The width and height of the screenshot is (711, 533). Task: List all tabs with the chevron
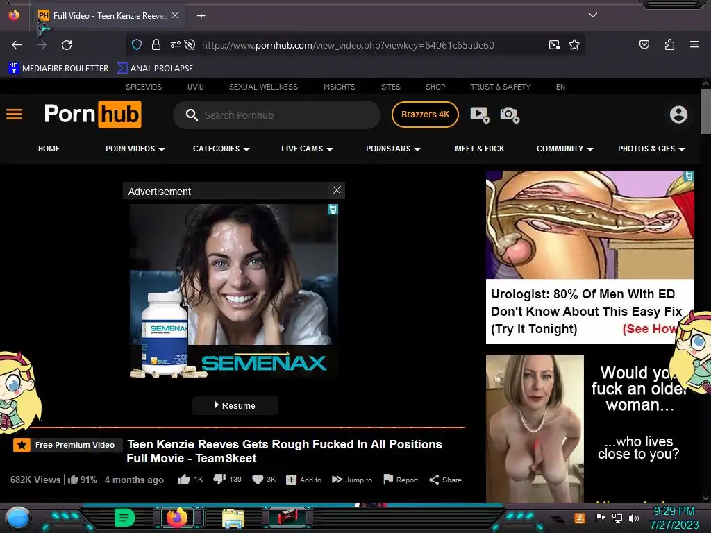[593, 15]
